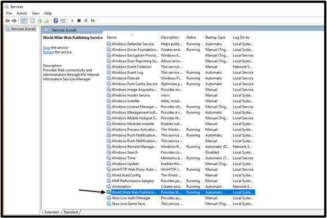This screenshot has height=218, width=327.
Task: Click the Restart Service green icon
Action: tap(93, 21)
